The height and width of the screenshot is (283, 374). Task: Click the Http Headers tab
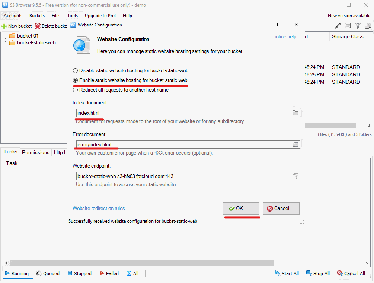tap(60, 152)
